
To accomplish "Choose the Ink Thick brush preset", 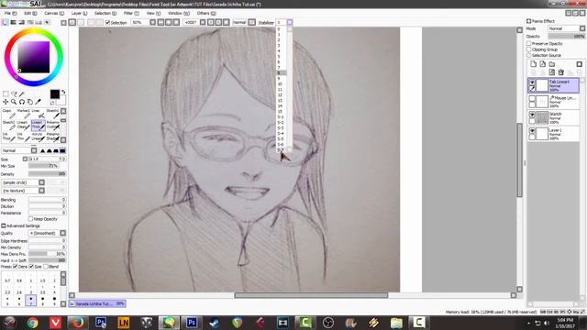I will (x=8, y=137).
